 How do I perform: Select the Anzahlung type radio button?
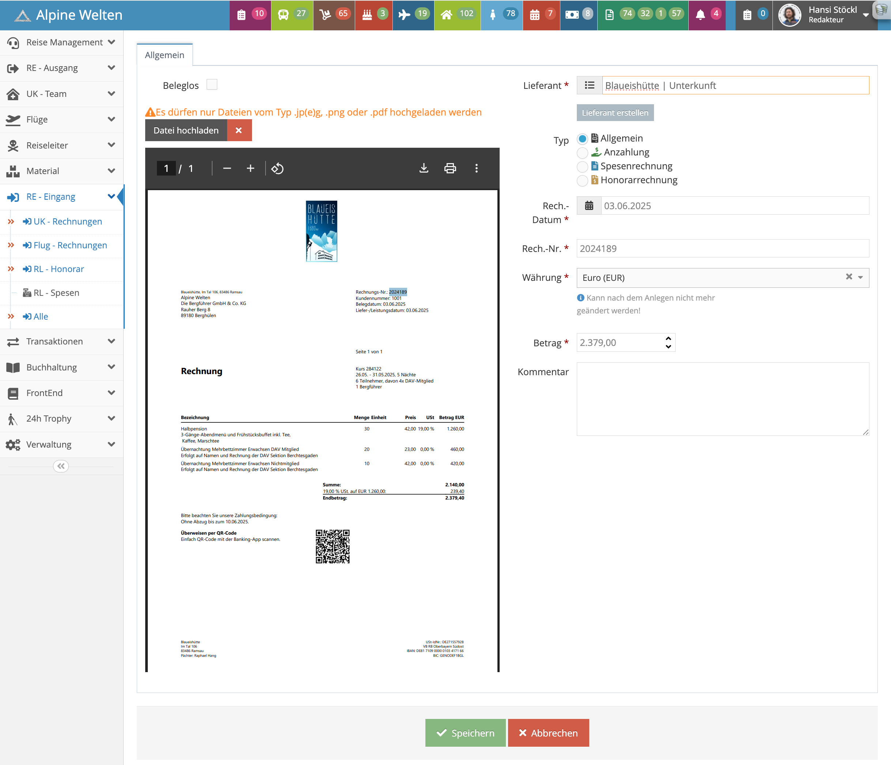[582, 152]
